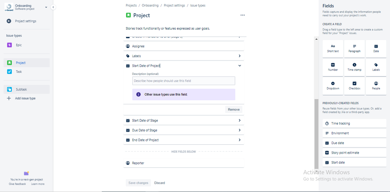Image resolution: width=390 pixels, height=192 pixels.
Task: Collapse the left sidebar with the arrow button
Action: coord(53,7)
